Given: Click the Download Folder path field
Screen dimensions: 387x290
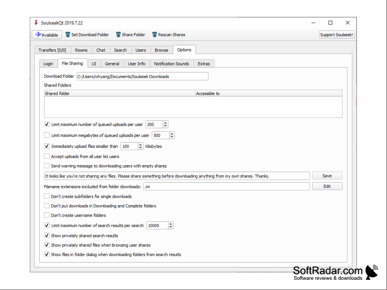Looking at the screenshot, I should (142, 76).
